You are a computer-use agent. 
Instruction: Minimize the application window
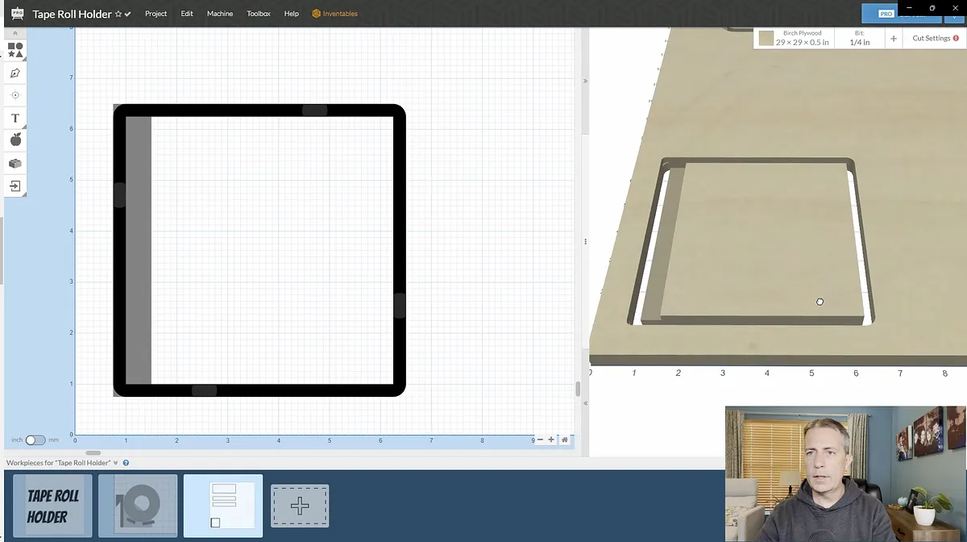910,8
